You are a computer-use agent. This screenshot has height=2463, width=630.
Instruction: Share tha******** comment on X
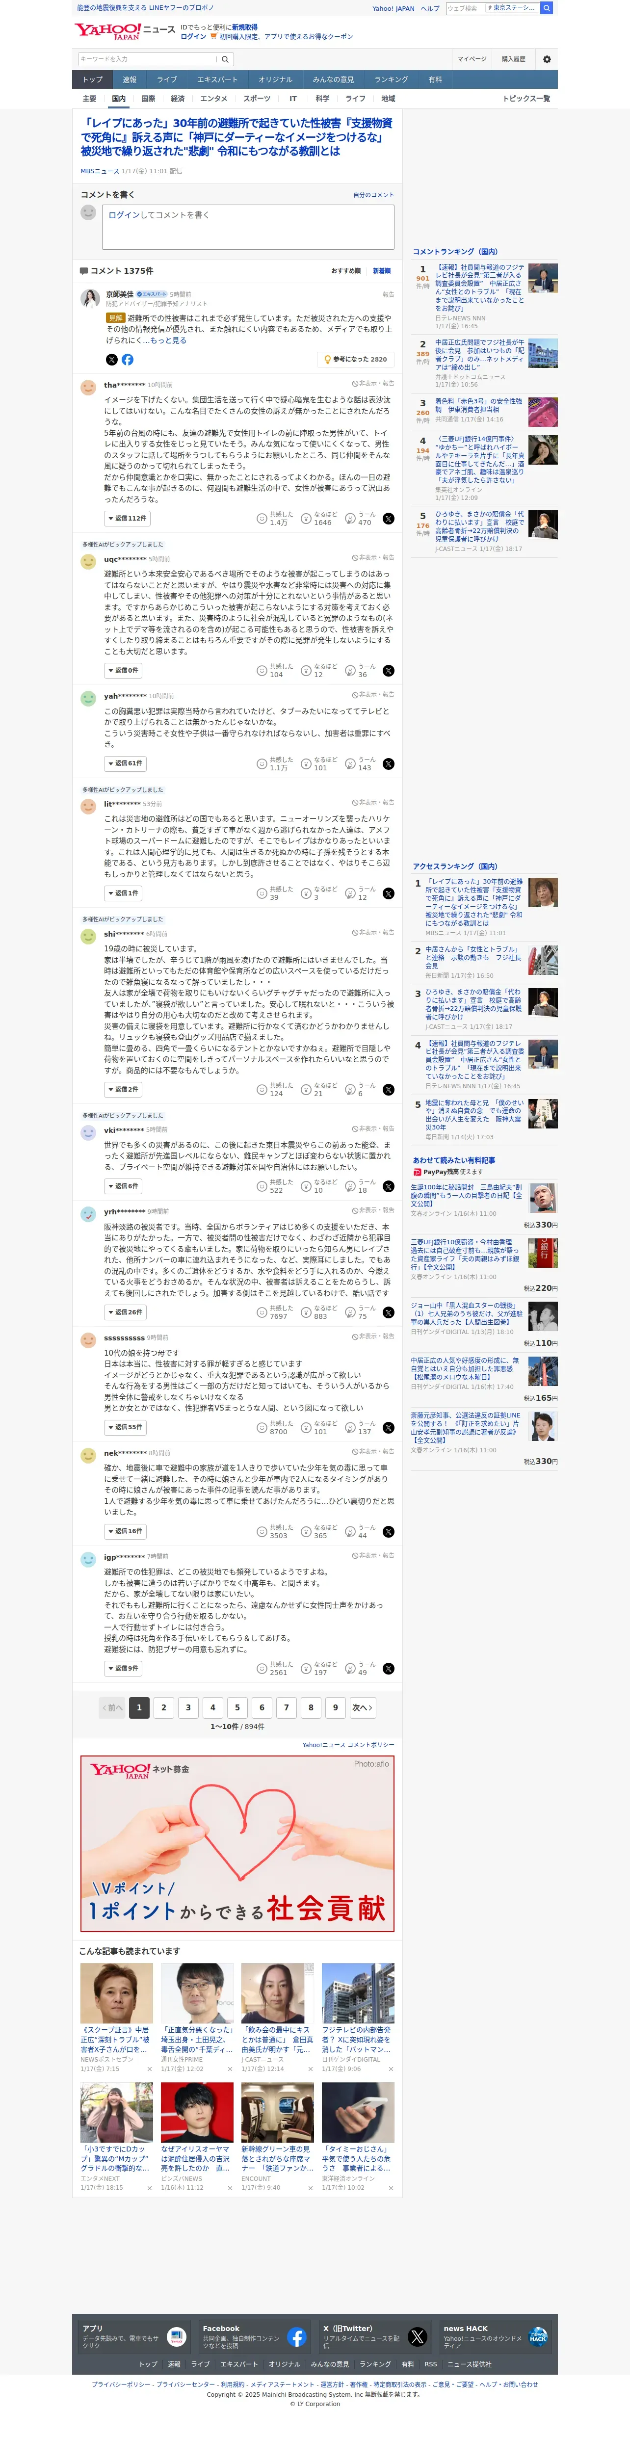pos(388,519)
